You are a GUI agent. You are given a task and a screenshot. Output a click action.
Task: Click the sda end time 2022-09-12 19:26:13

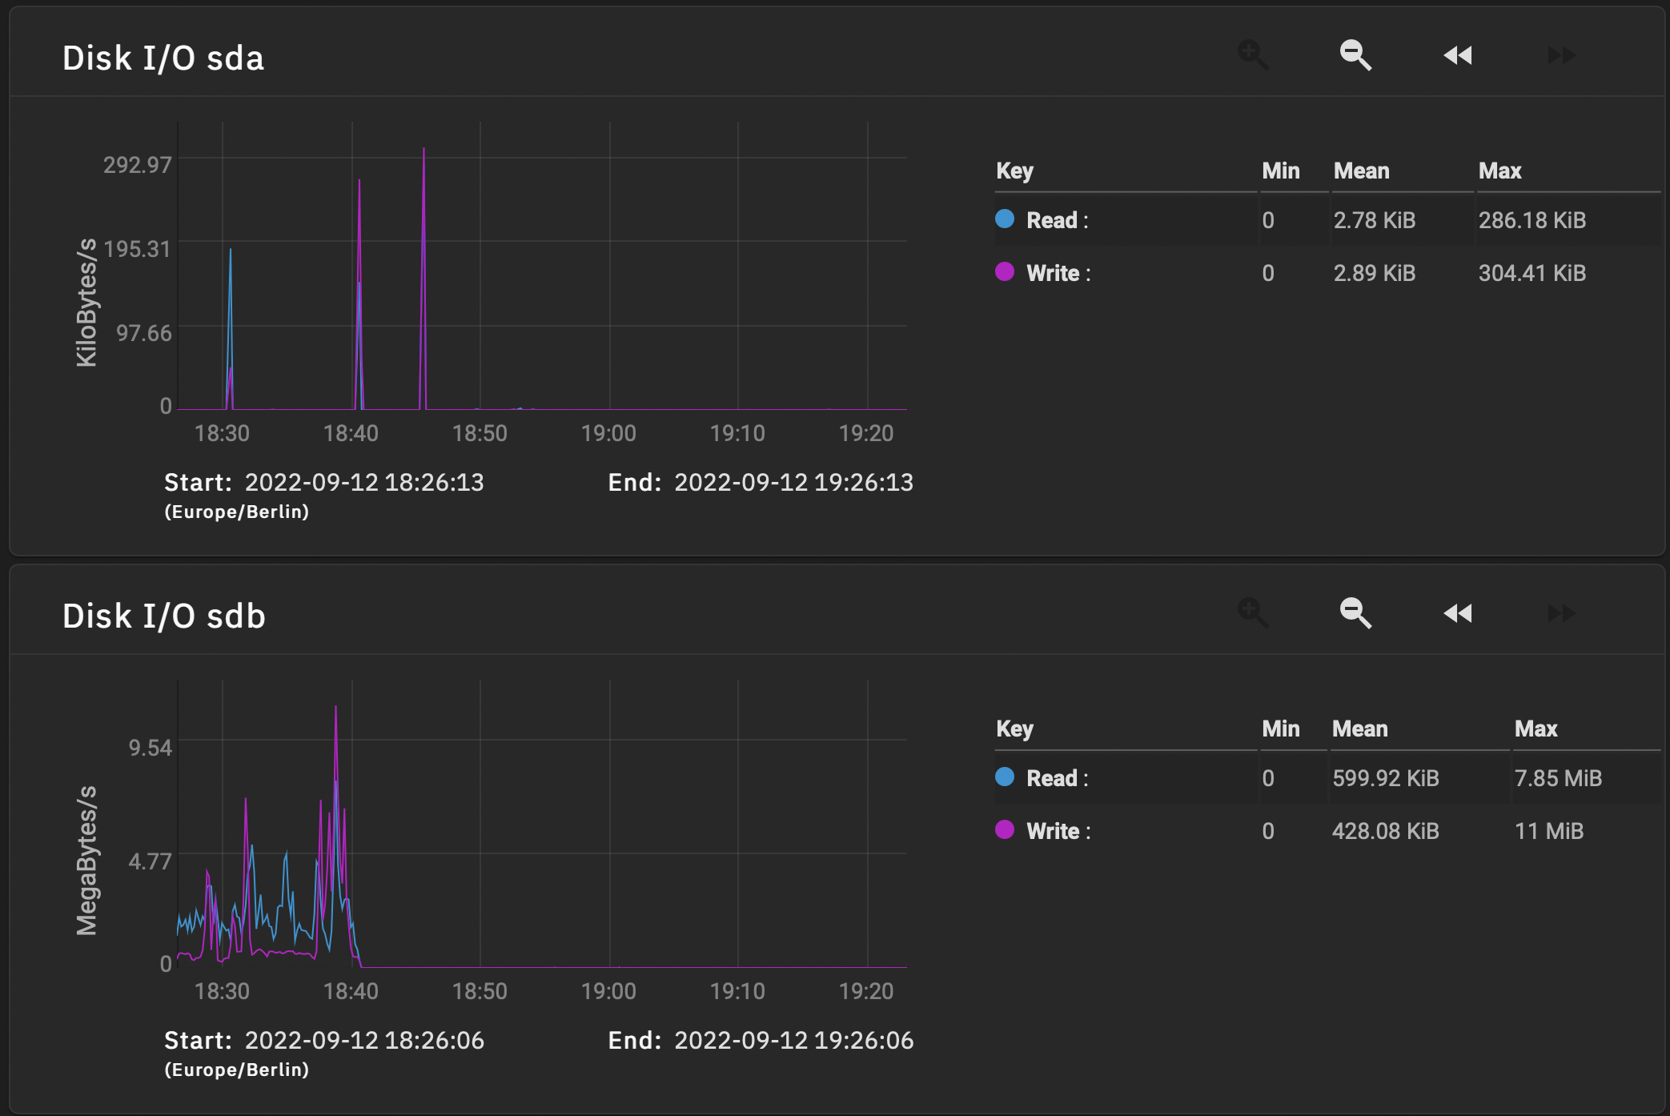pyautogui.click(x=793, y=482)
